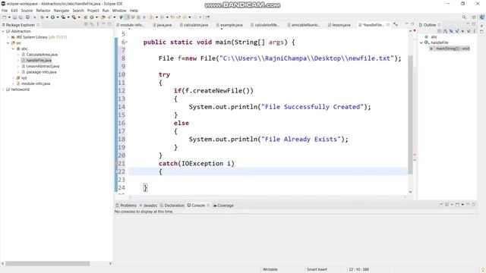Click the New Java Package toolbar icon
This screenshot has width=486, height=273.
(85, 17)
